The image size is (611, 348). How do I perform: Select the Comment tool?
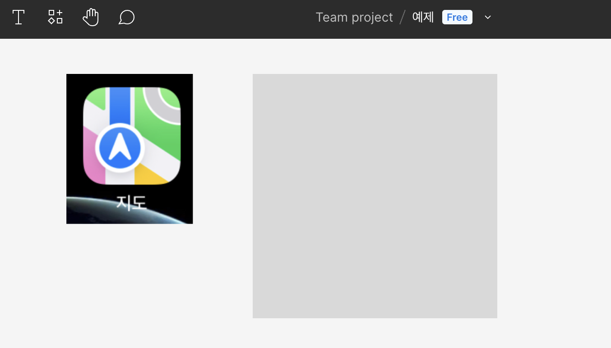point(127,18)
